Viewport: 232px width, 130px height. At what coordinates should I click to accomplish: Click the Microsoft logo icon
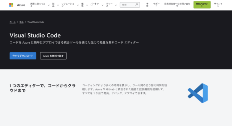point(11,5)
